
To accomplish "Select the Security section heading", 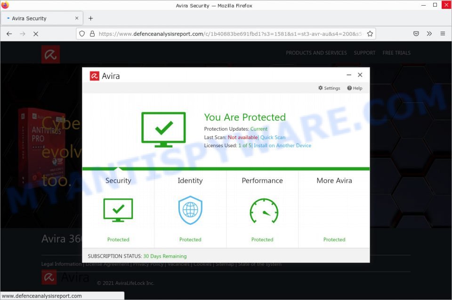I will pyautogui.click(x=118, y=181).
